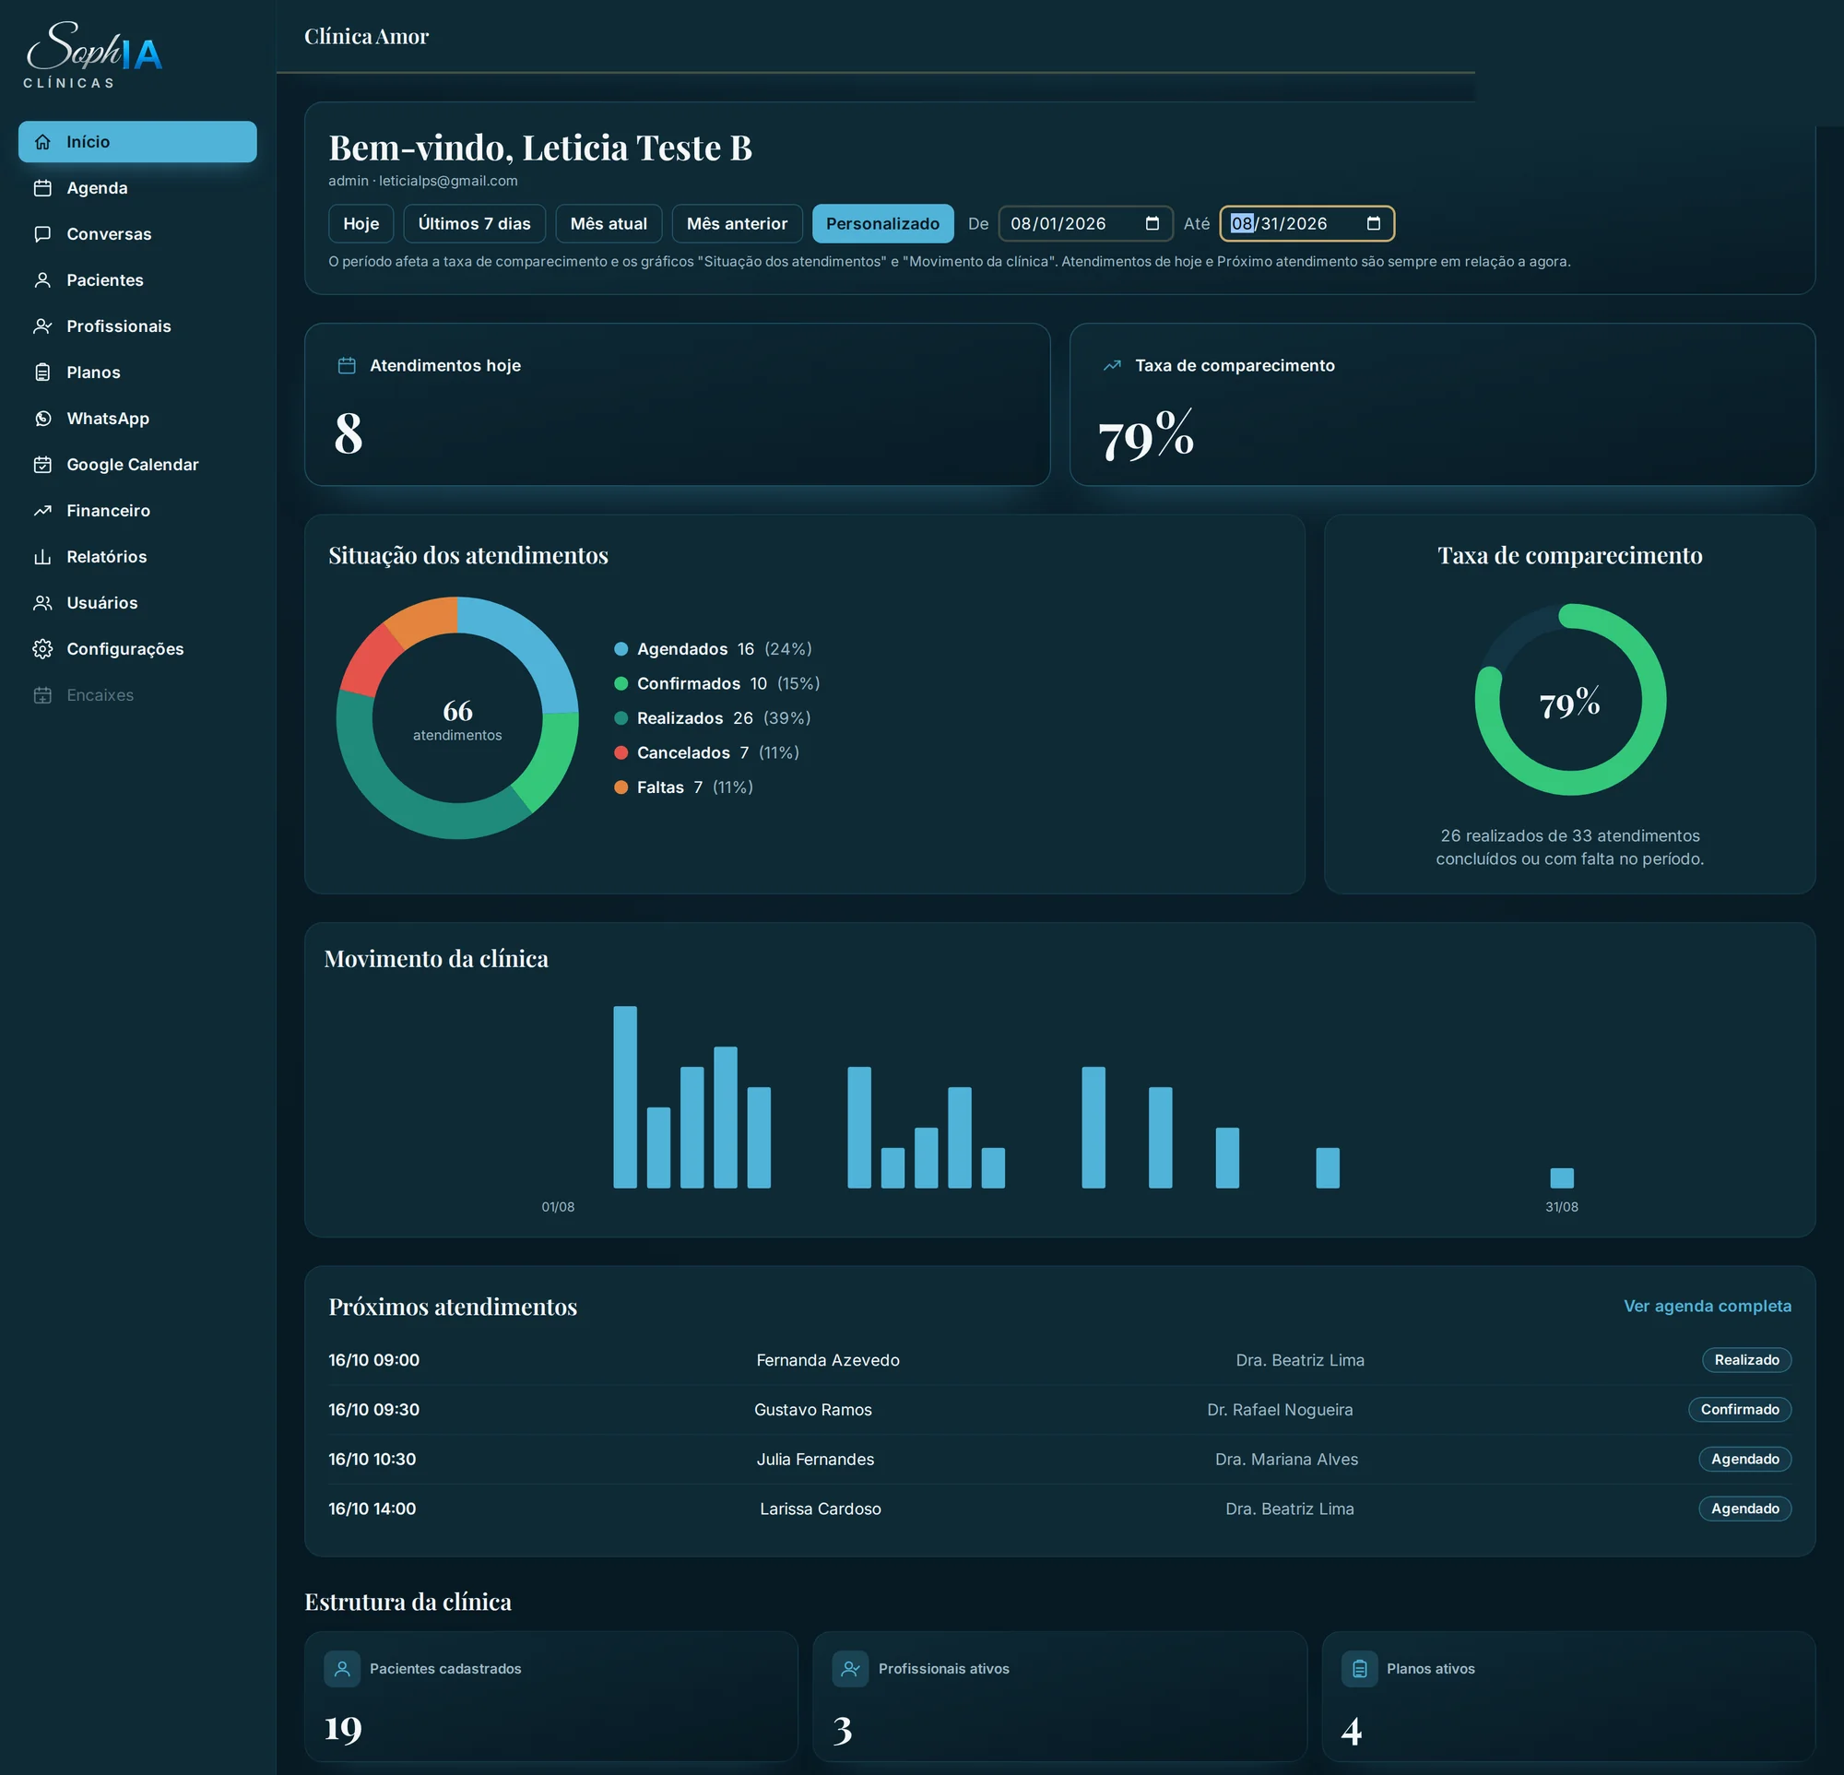Click the Agenda calendar icon

42,188
